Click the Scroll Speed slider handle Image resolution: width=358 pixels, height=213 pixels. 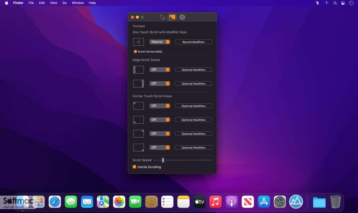pos(163,160)
